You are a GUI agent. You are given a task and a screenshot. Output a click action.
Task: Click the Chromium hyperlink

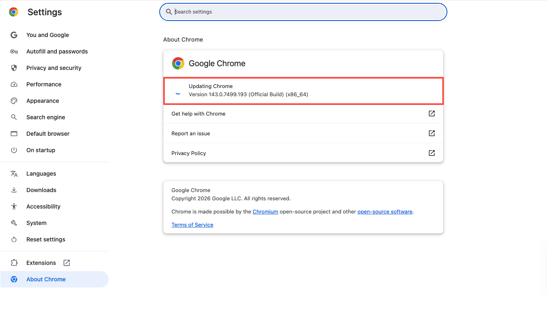click(x=265, y=211)
